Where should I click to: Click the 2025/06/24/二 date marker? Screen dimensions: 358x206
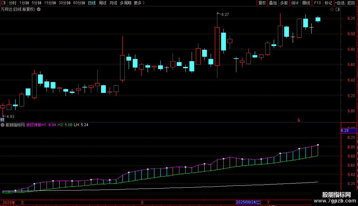pyautogui.click(x=248, y=202)
